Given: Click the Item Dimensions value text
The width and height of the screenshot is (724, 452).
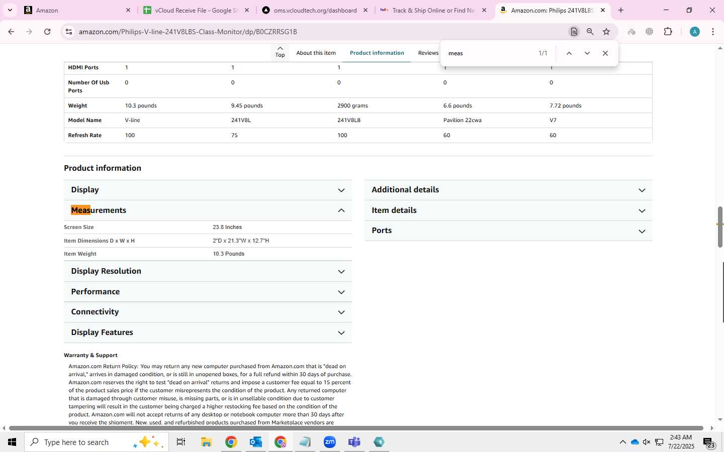Looking at the screenshot, I should [x=241, y=241].
